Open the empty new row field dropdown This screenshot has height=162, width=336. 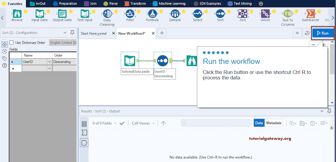click(50, 68)
